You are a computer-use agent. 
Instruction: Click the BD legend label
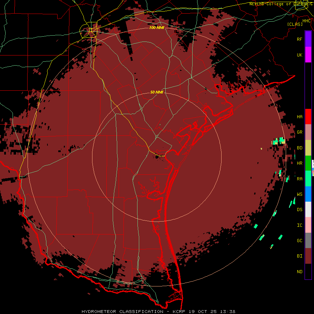point(300,148)
